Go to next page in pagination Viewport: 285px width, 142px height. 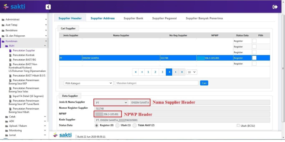pos(175,72)
